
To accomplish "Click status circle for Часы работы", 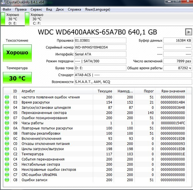I will click(x=7, y=123).
